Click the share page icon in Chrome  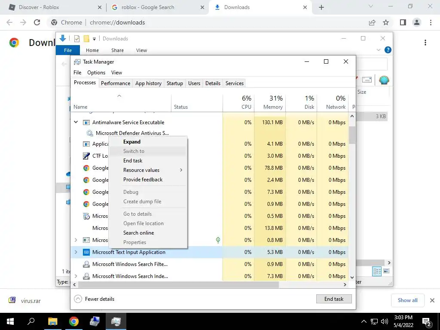(372, 22)
